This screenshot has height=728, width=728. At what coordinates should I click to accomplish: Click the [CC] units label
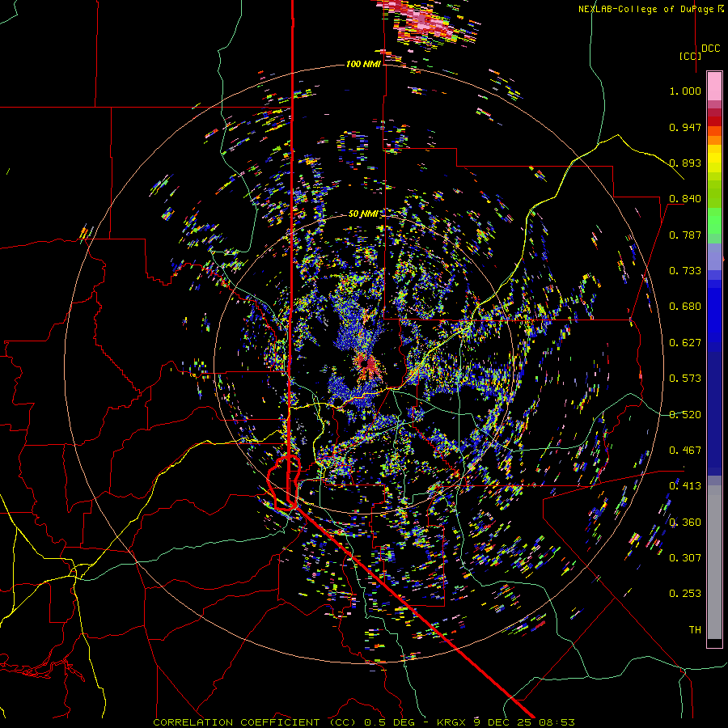click(x=690, y=56)
